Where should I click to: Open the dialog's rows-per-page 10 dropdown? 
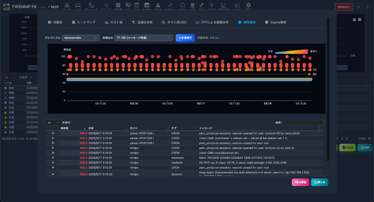tap(53, 123)
